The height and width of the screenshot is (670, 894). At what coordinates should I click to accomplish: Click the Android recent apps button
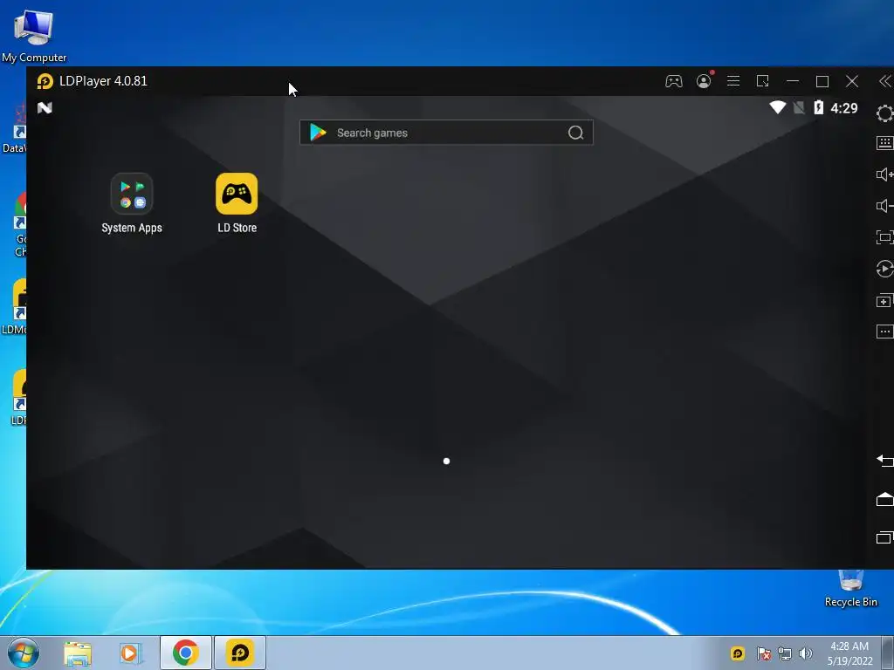point(885,537)
